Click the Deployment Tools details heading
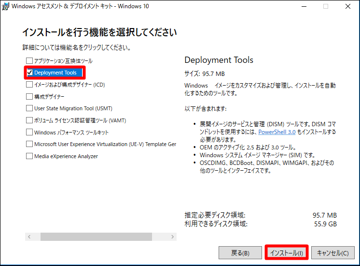The width and height of the screenshot is (360, 266). (x=219, y=60)
